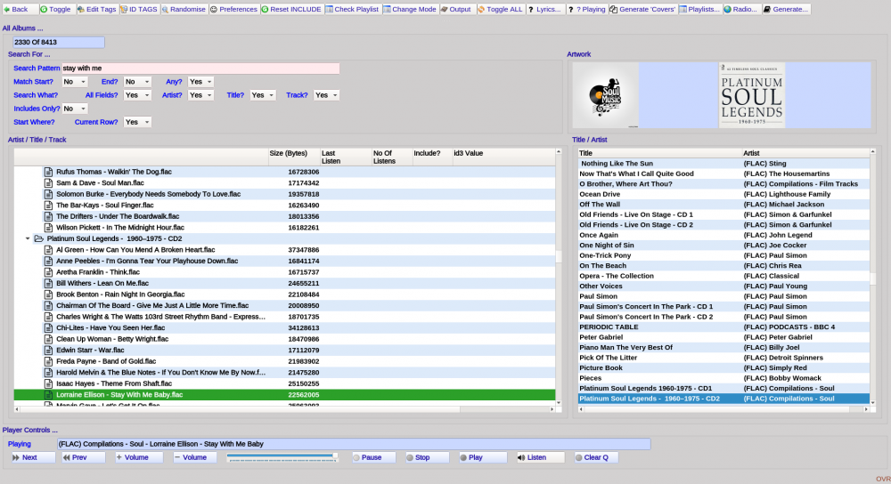Click the Toggle toolbar button

57,9
